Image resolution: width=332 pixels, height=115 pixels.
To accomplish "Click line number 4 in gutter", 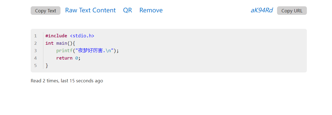I will [35, 58].
